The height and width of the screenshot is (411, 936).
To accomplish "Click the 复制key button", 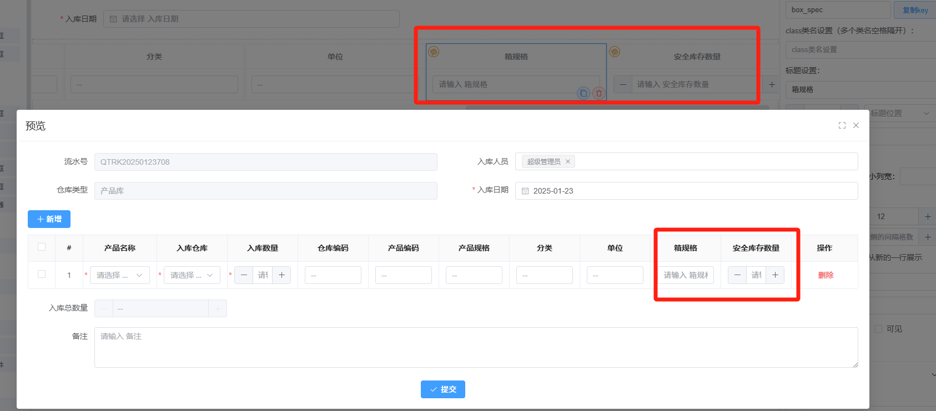I will click(x=915, y=10).
